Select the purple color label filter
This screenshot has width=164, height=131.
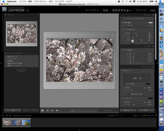pos(153,116)
